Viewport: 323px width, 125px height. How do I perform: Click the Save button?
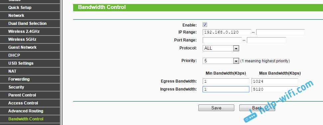[216, 108]
